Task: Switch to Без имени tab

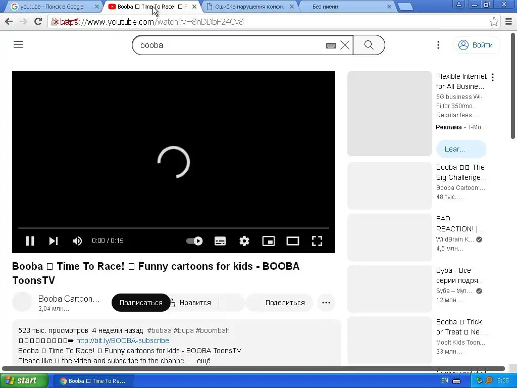Action: pos(346,7)
